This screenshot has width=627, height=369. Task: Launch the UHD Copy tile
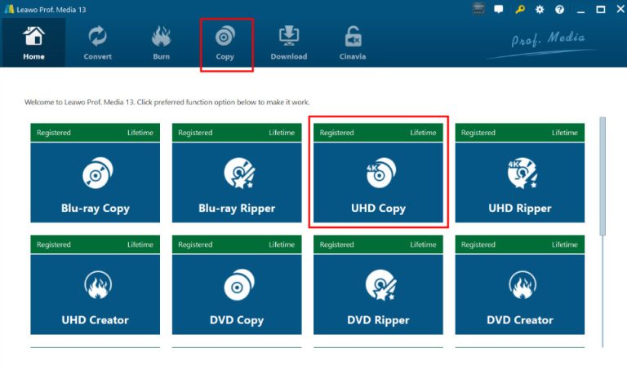[378, 182]
